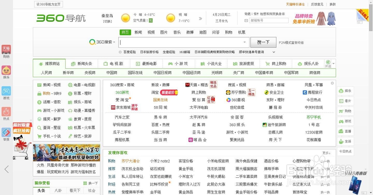Click 设360导航为主页 button
The width and height of the screenshot is (373, 195).
(48, 4)
